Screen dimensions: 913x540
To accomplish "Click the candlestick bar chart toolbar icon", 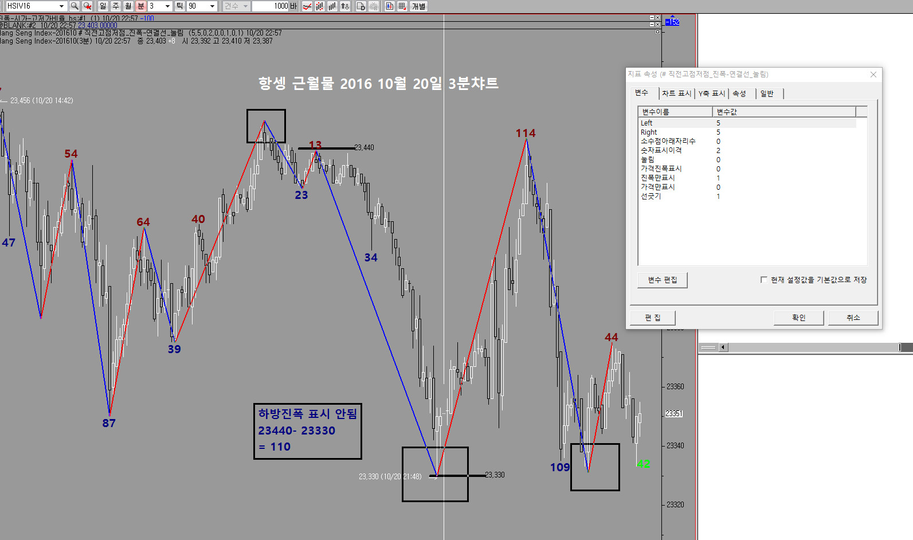I will click(x=320, y=6).
